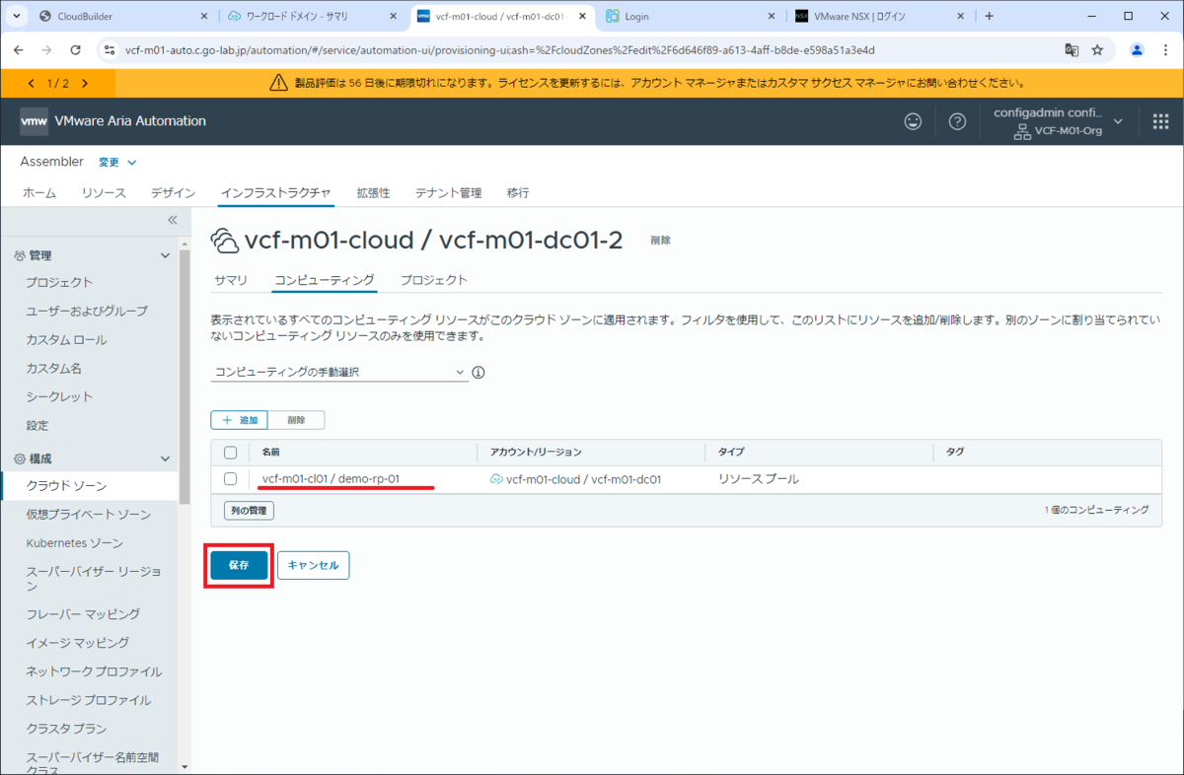The width and height of the screenshot is (1184, 775).
Task: Open the browser profile icon
Action: [x=1137, y=50]
